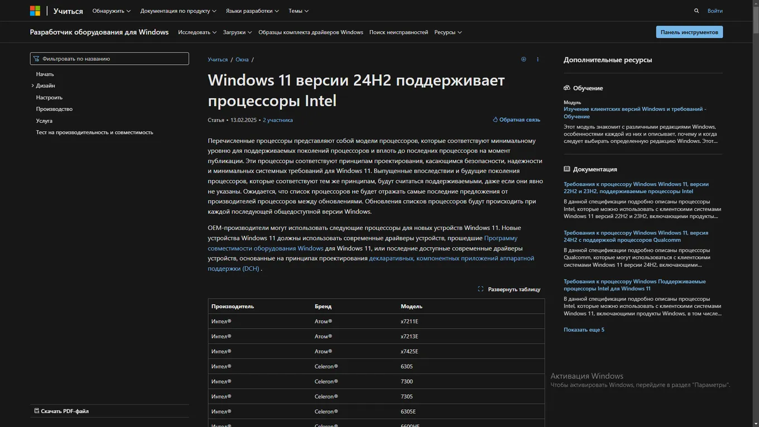
Task: Open the search magnifier icon
Action: pyautogui.click(x=696, y=11)
